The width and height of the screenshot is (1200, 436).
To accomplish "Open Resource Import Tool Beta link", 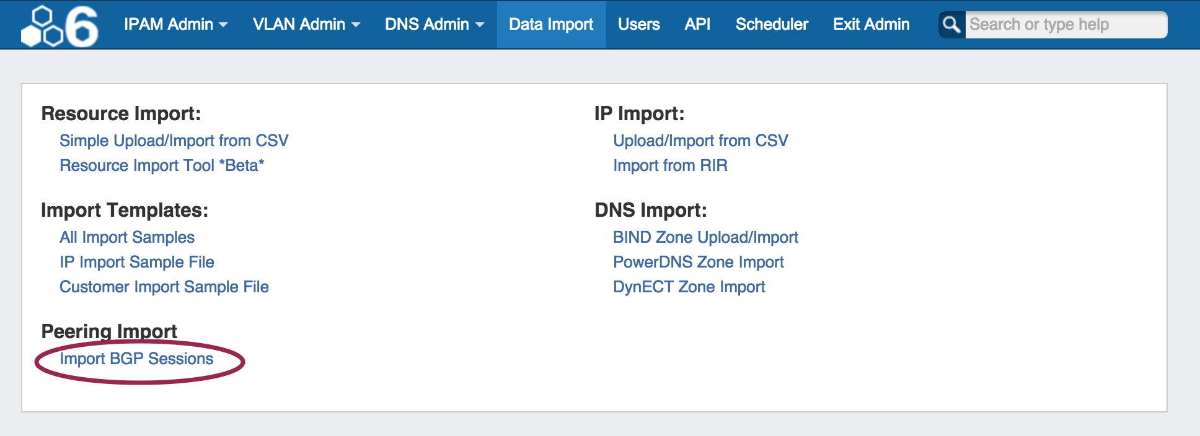I will click(162, 165).
